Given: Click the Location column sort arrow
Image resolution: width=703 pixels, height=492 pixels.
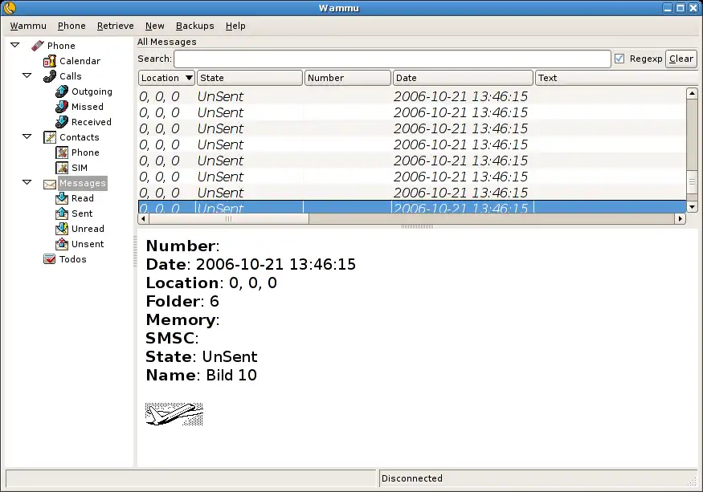Looking at the screenshot, I should (x=189, y=78).
